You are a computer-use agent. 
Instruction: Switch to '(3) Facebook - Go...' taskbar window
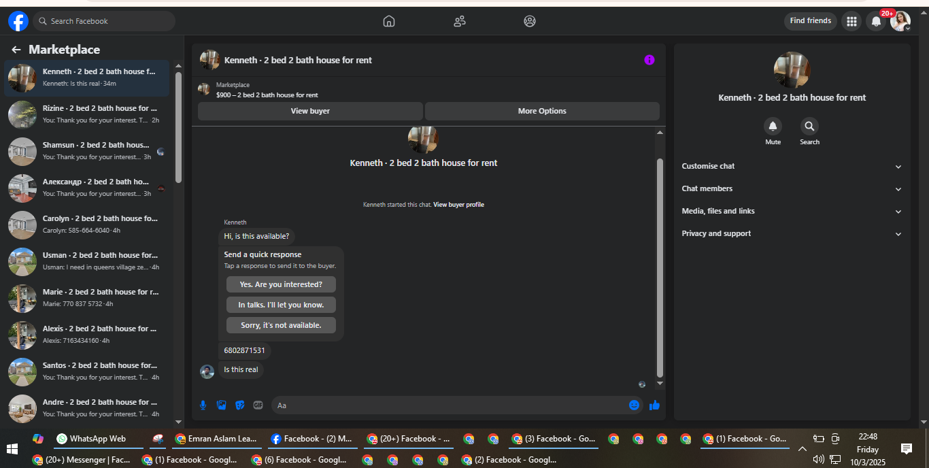(x=554, y=439)
